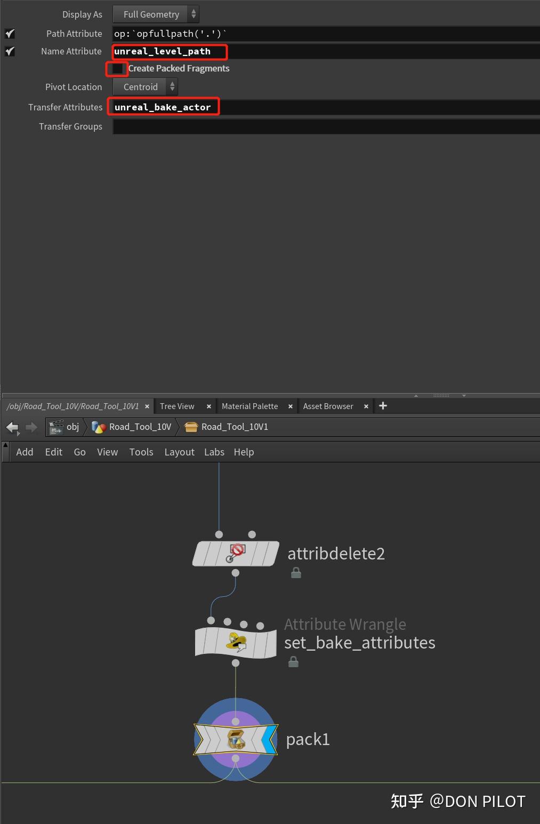Click the pack1 node label
Viewport: 540px width, 824px height.
coord(308,739)
